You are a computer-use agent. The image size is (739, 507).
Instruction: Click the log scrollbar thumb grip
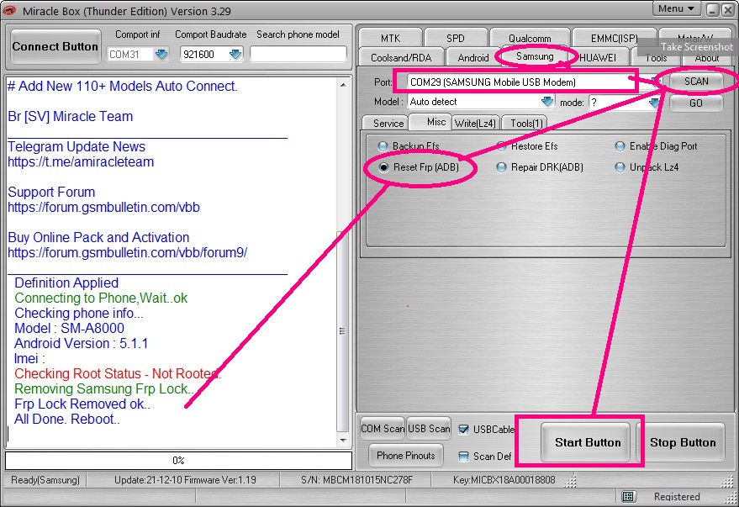pyautogui.click(x=343, y=331)
